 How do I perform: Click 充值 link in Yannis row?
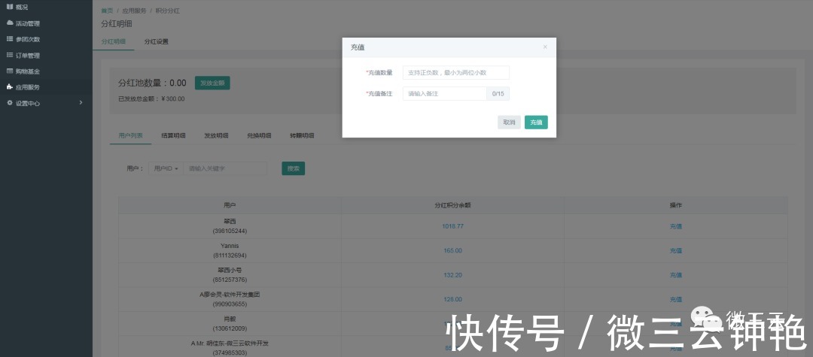675,251
